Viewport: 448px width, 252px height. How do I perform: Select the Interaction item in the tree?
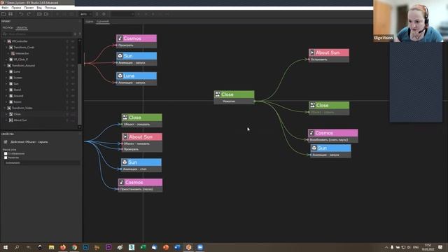point(22,53)
